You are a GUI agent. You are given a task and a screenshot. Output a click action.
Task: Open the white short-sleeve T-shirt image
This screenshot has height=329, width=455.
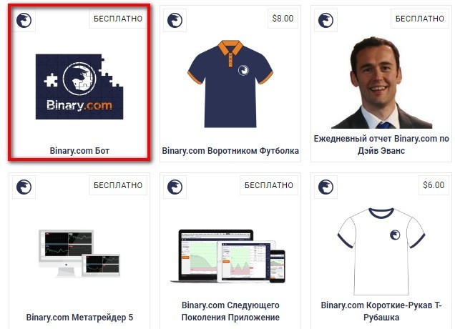click(381, 251)
